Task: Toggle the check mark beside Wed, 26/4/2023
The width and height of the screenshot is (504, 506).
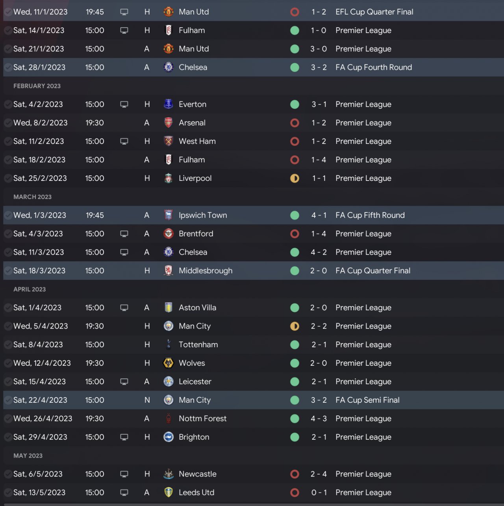Action: tap(8, 419)
